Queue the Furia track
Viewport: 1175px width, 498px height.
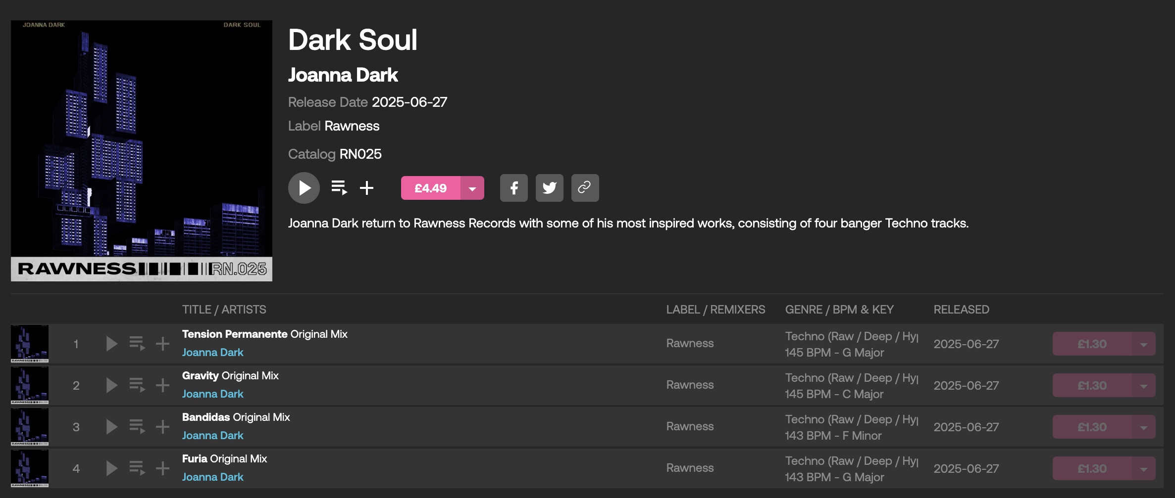click(137, 468)
